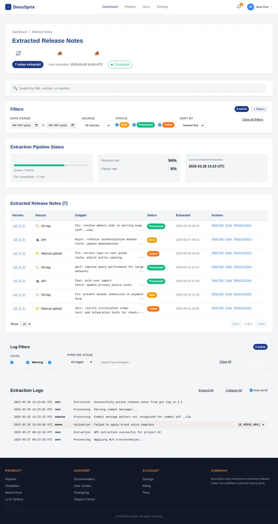Image resolution: width=278 pixels, height=524 pixels.
Task: Click the JD user avatar
Action: [251, 7]
